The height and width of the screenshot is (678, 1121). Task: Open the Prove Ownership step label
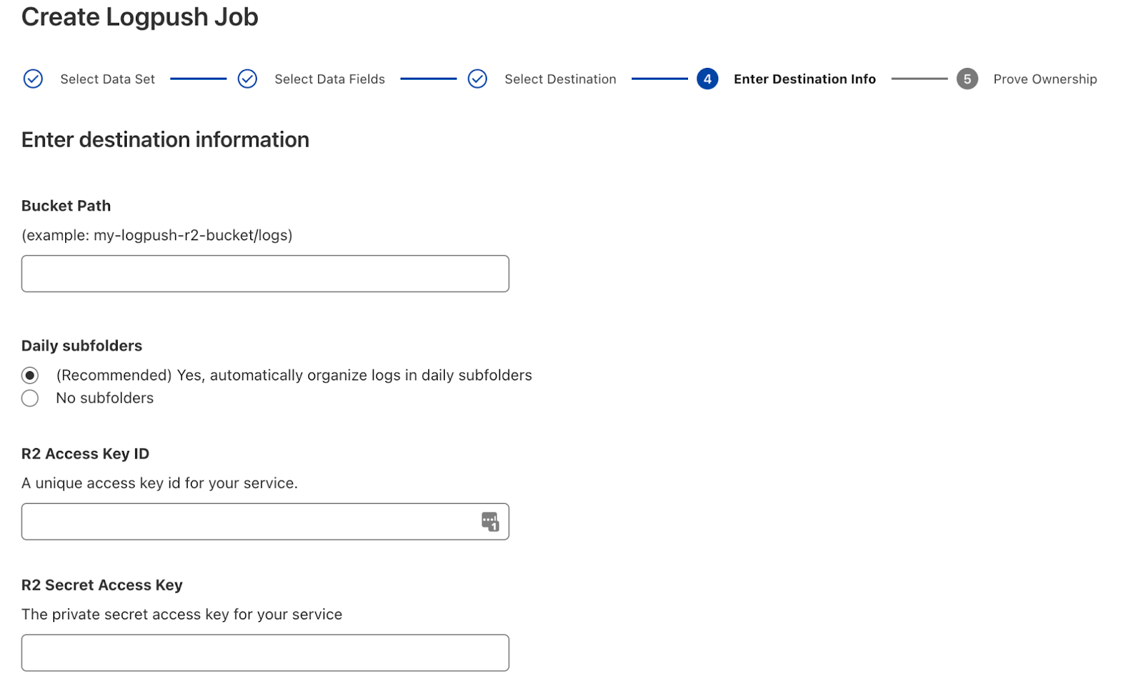pos(1045,79)
